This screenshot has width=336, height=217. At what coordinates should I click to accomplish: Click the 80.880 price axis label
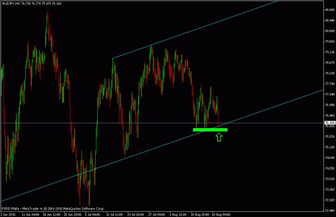click(330, 10)
